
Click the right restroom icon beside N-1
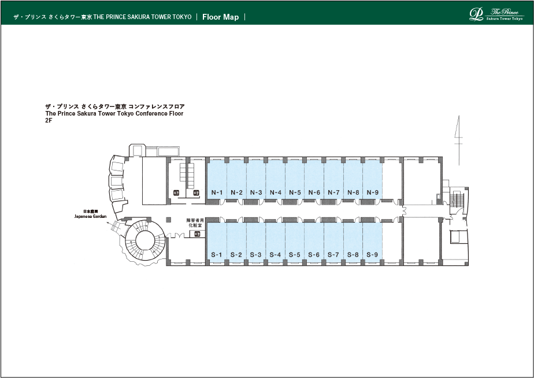196,192
